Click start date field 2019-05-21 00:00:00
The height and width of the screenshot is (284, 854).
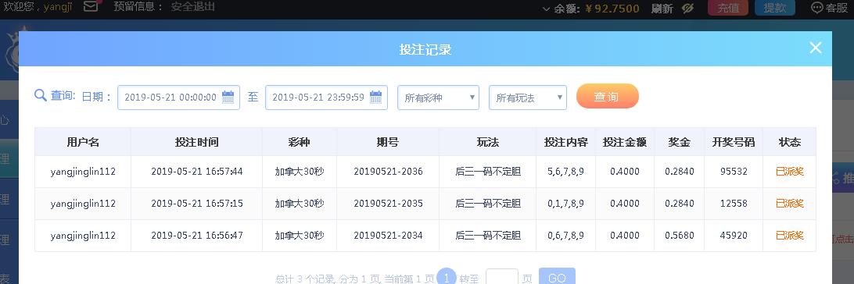tap(178, 98)
